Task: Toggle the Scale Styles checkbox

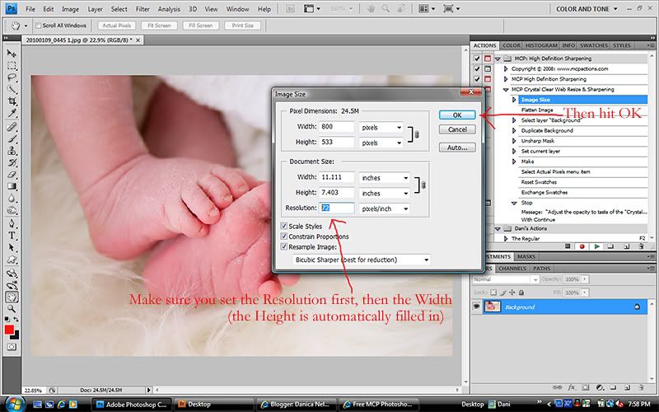Action: (x=285, y=225)
